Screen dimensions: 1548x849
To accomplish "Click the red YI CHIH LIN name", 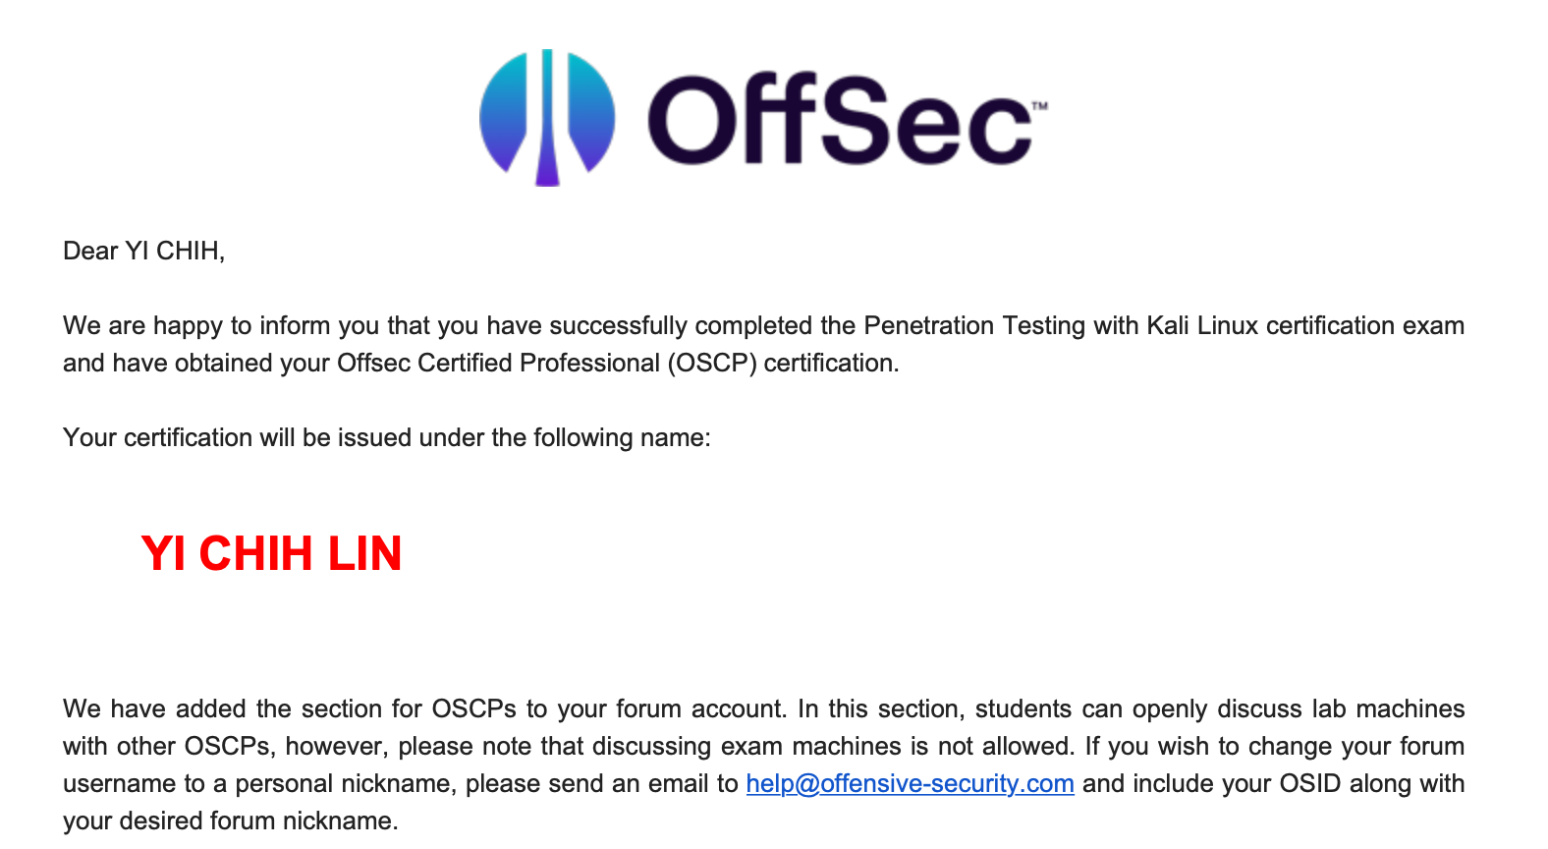I will coord(272,553).
